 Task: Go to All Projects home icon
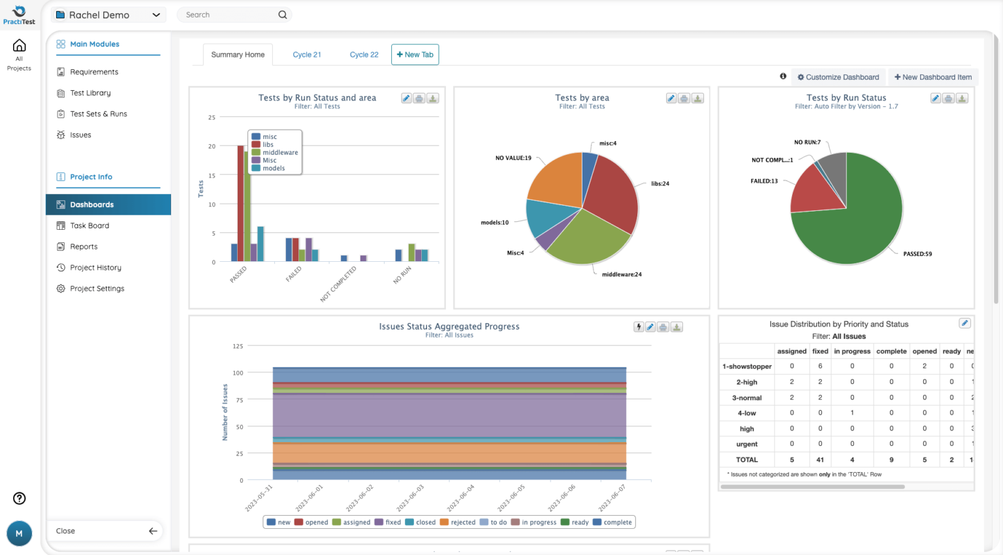tap(20, 46)
